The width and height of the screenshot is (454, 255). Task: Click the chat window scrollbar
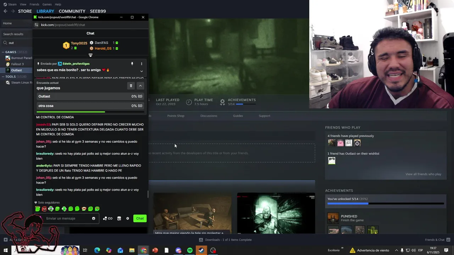(148, 194)
